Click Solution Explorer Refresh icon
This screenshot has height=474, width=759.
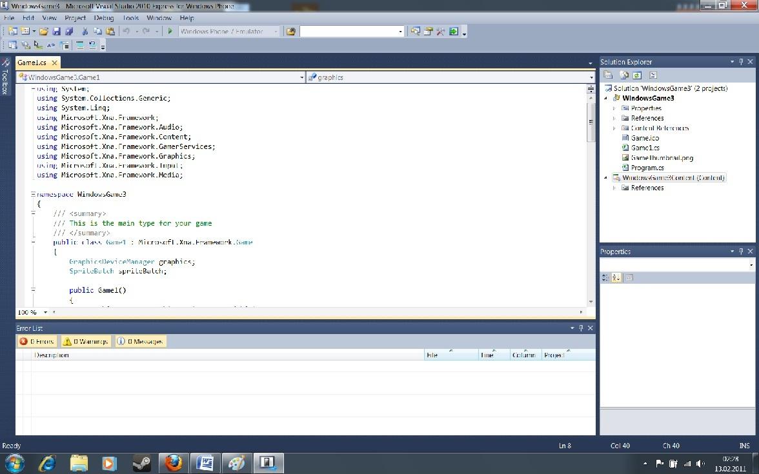(637, 75)
